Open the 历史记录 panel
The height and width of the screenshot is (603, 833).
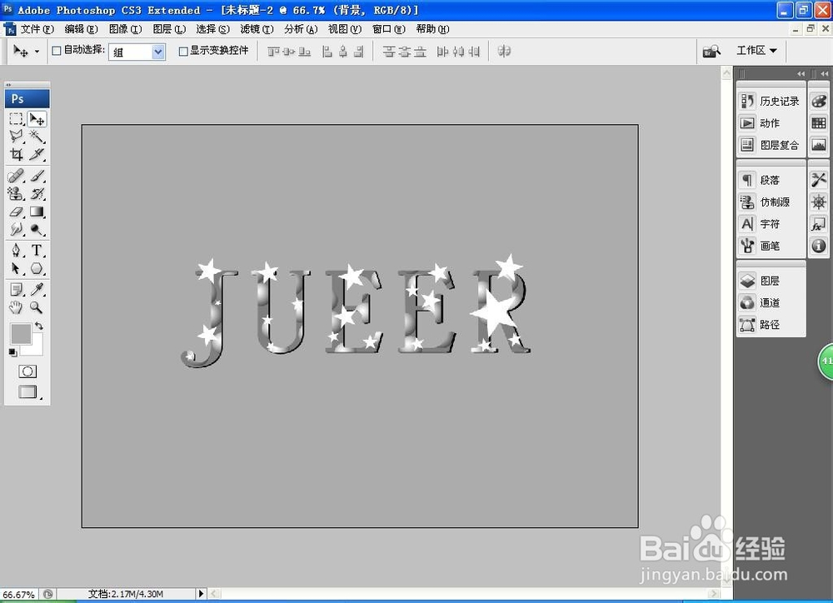tap(771, 101)
